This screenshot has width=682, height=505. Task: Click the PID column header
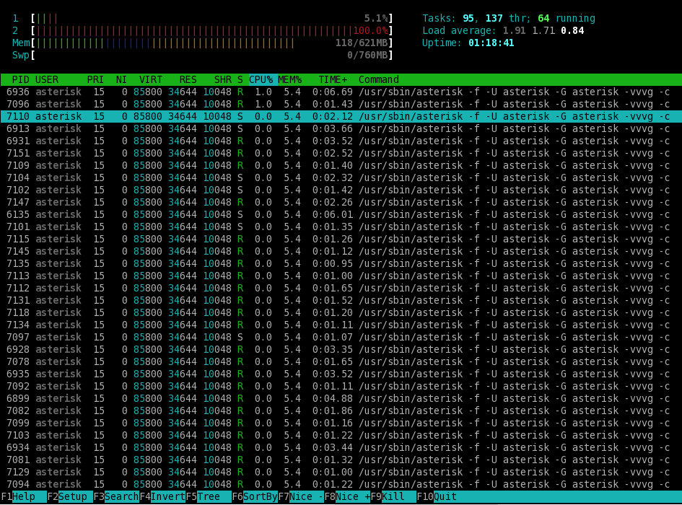click(x=20, y=80)
